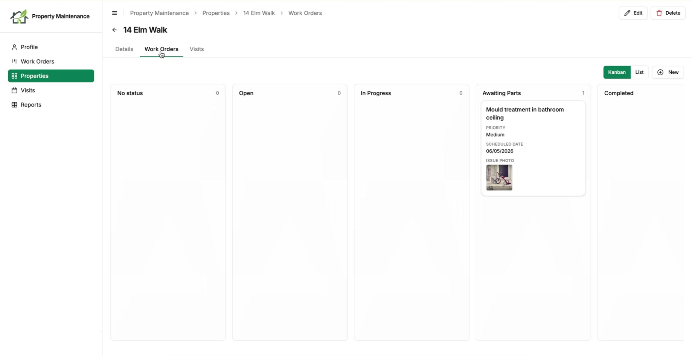The image size is (692, 356).
Task: Click the Awaiting Parts column header
Action: [x=501, y=93]
